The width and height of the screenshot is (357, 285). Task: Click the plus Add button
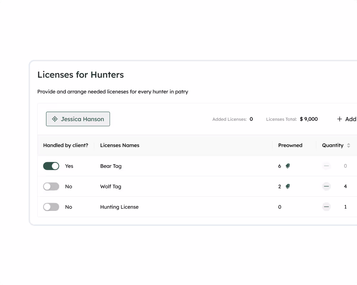[347, 119]
